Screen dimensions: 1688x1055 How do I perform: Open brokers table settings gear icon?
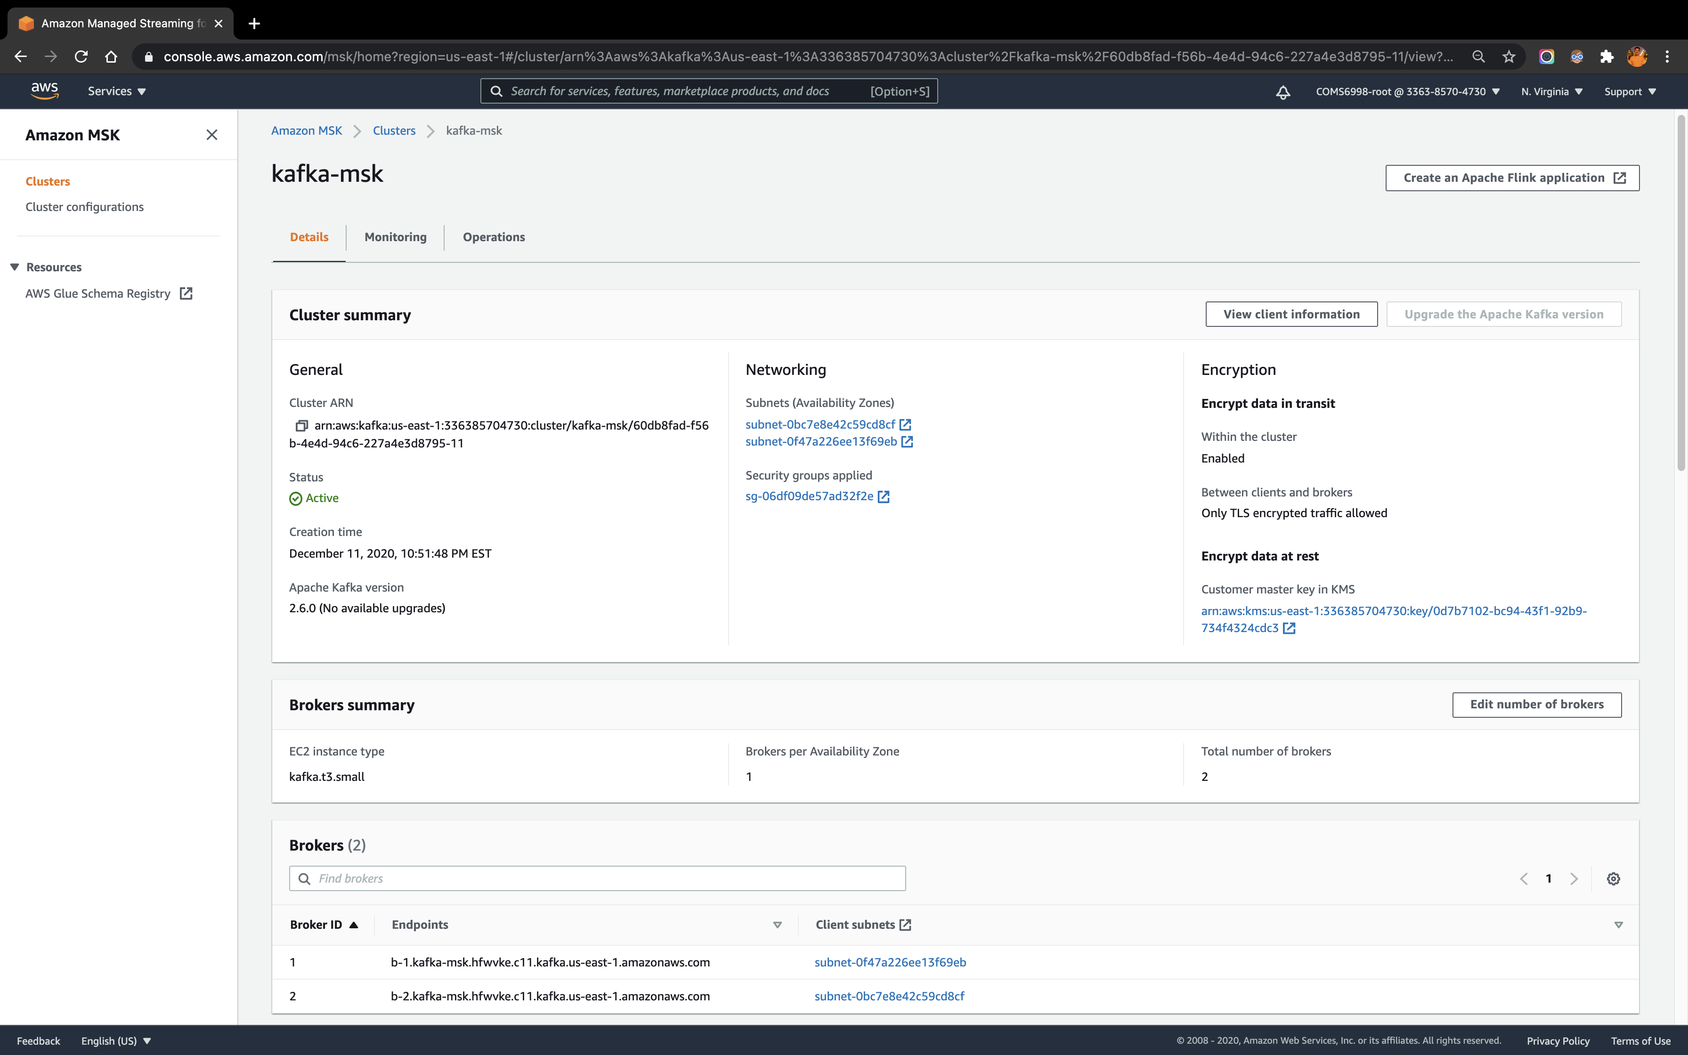click(1614, 878)
